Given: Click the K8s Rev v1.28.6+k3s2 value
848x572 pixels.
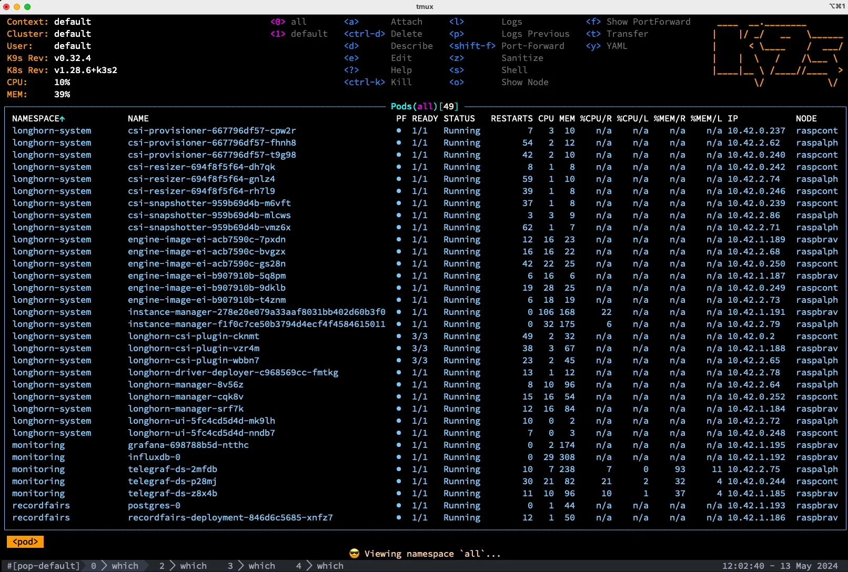Looking at the screenshot, I should tap(86, 70).
